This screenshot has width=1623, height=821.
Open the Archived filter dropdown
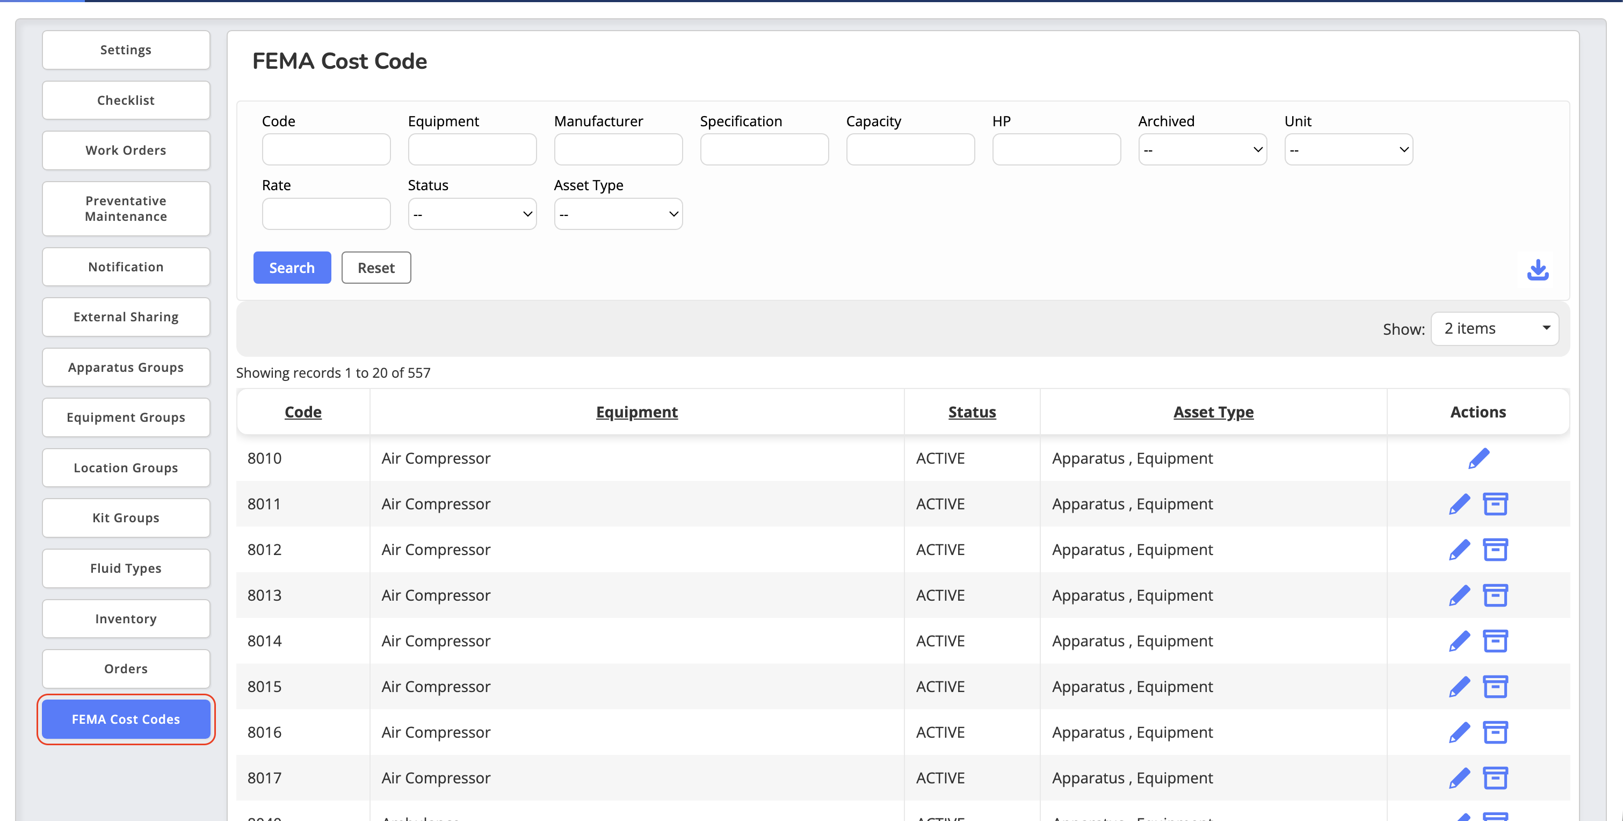click(1202, 149)
